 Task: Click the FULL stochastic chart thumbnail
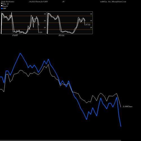click(70, 23)
